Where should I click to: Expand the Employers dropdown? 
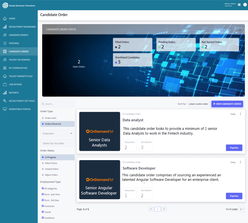coord(57,133)
